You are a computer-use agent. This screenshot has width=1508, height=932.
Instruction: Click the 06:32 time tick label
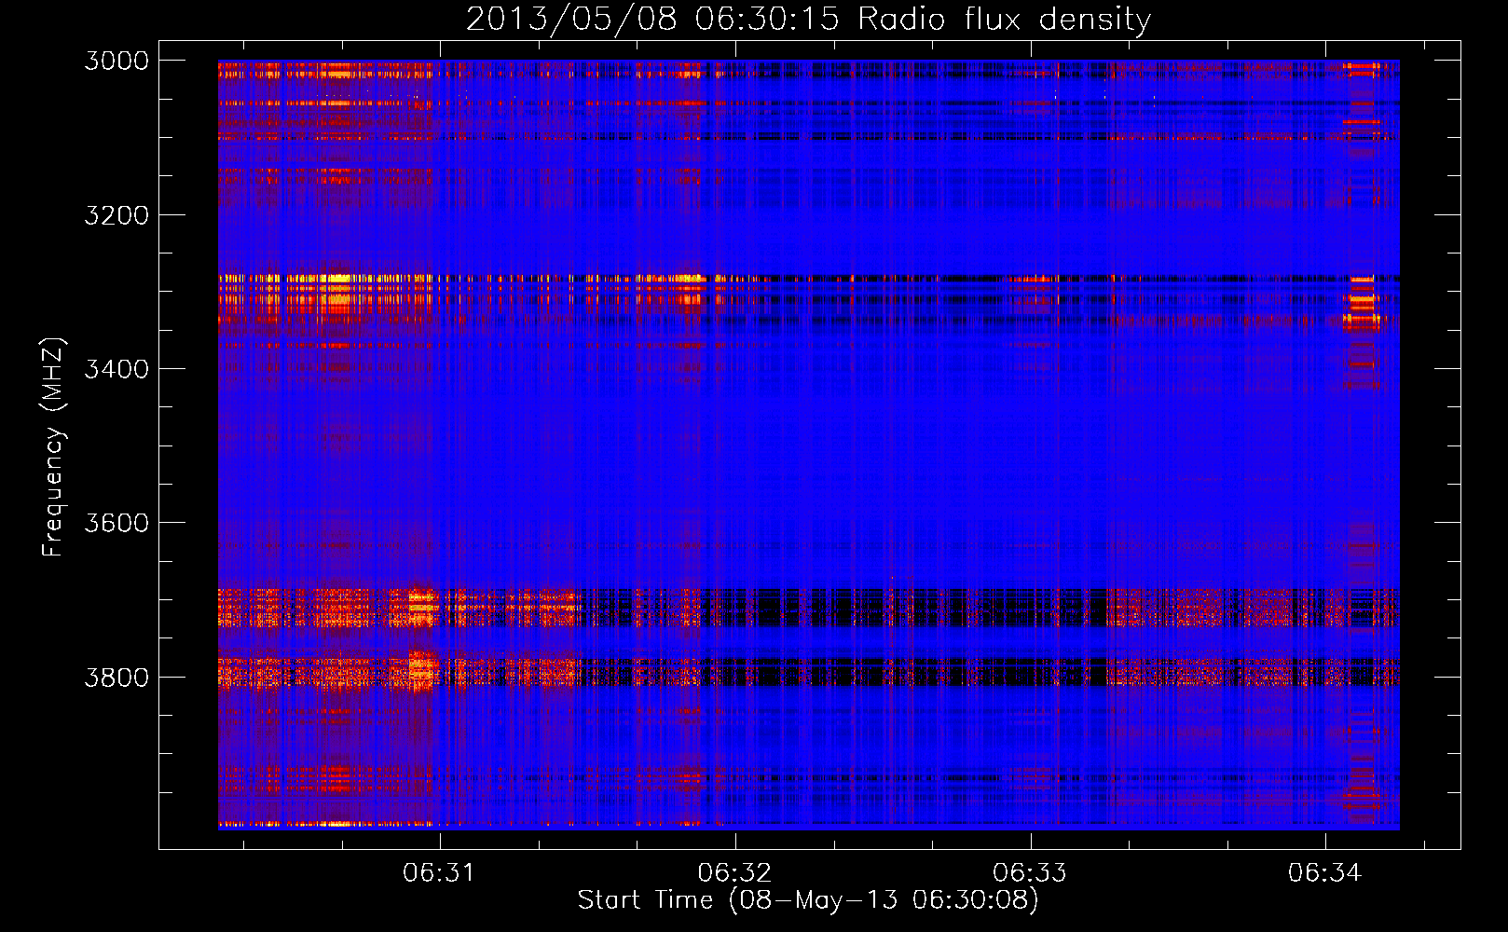tap(734, 872)
